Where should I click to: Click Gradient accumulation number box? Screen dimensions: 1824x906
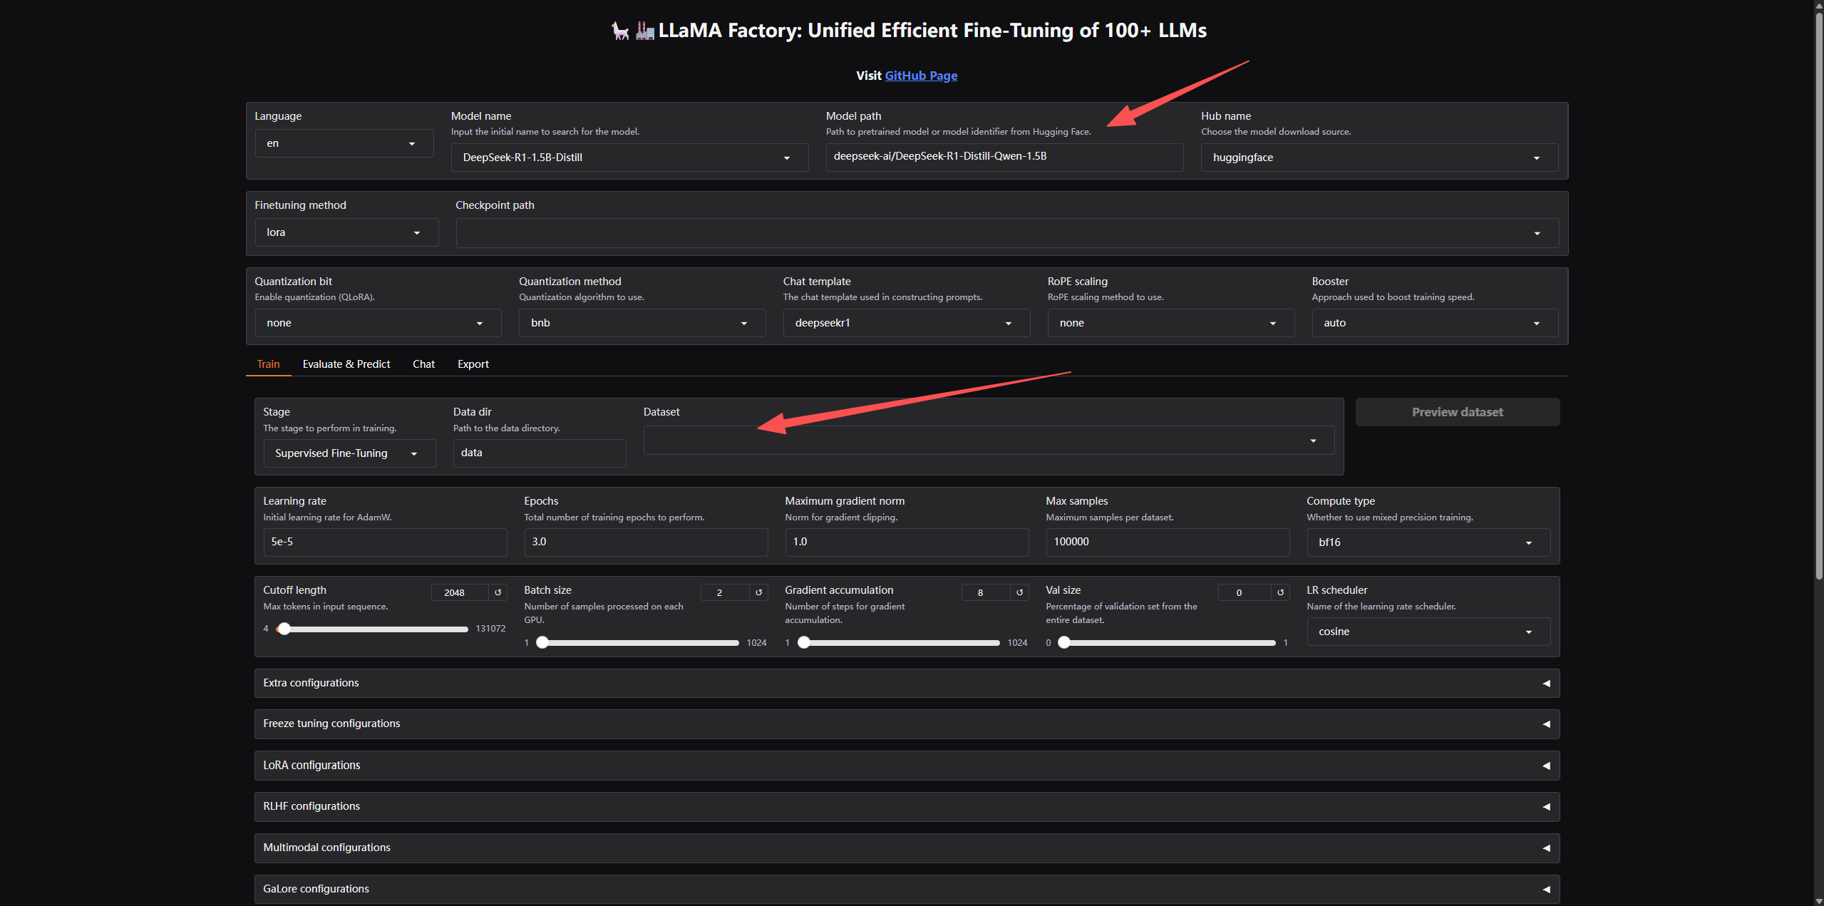[x=985, y=592]
